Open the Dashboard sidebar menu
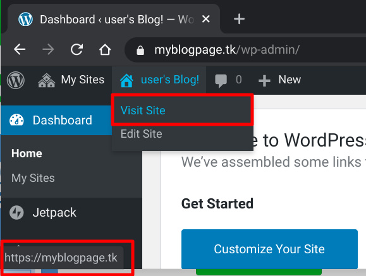 point(56,120)
